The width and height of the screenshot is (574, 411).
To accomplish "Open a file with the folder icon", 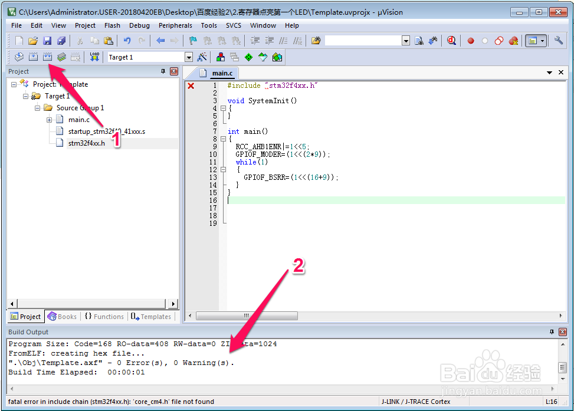I will (x=33, y=41).
